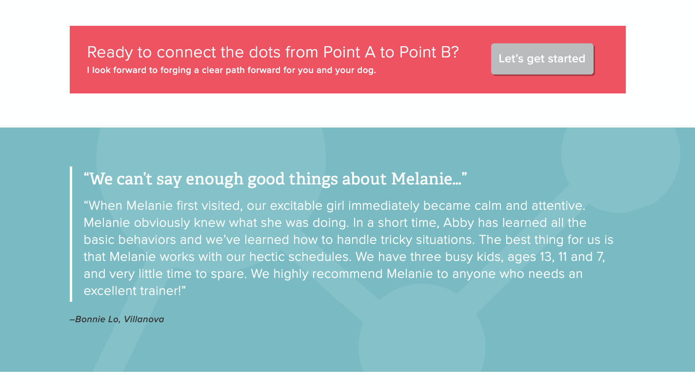
Task: Click the "We can't say enough good things" heading
Action: click(275, 179)
